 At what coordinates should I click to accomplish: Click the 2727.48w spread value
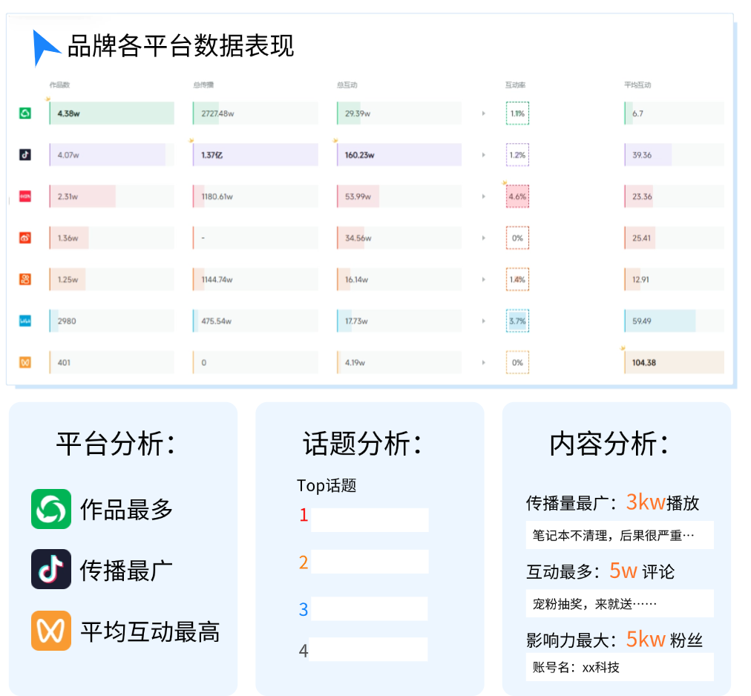pos(217,114)
